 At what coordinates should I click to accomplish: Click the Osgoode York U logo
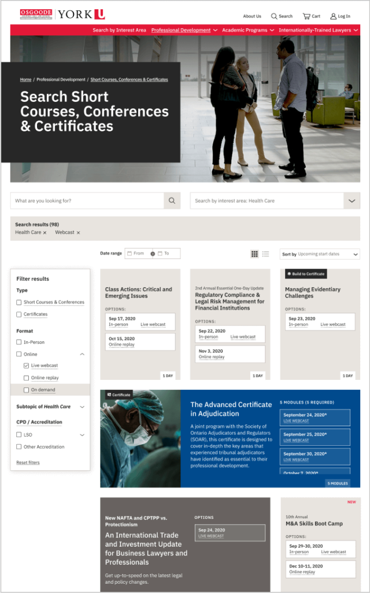pyautogui.click(x=62, y=14)
